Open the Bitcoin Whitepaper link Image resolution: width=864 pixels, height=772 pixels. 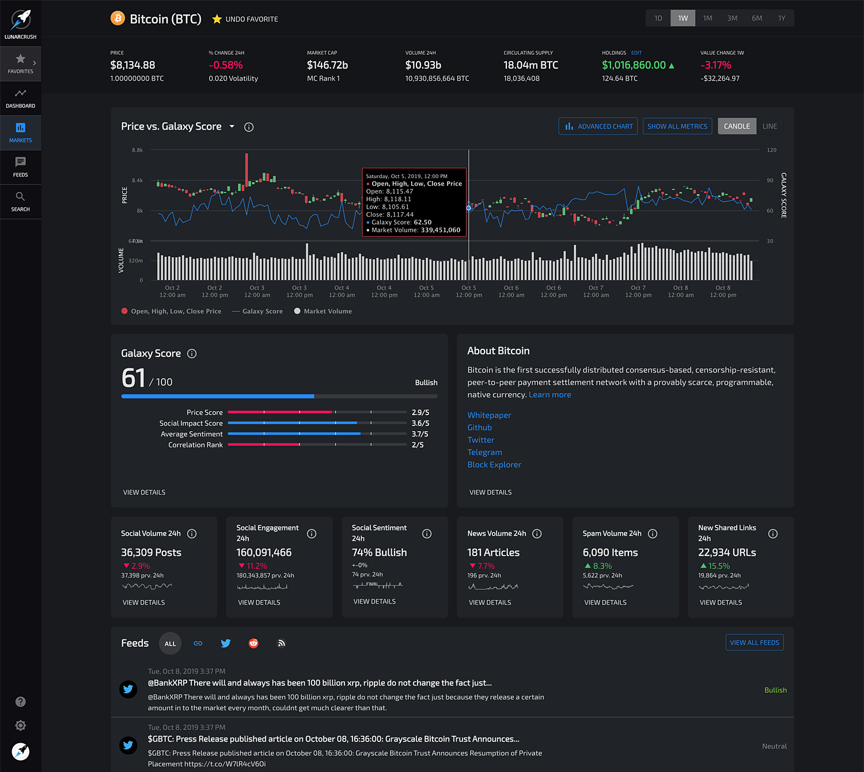tap(489, 415)
